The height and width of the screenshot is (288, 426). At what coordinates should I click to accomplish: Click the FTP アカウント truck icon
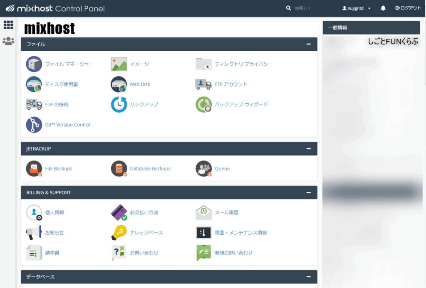tap(203, 84)
